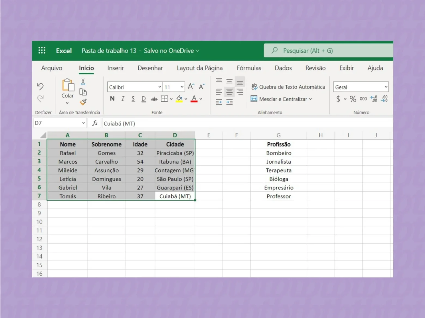Click the Name Box showing D7
425x318 pixels.
point(60,123)
